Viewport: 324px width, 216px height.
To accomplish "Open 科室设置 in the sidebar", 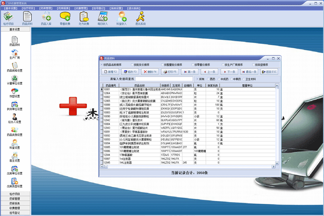I will point(15,144).
